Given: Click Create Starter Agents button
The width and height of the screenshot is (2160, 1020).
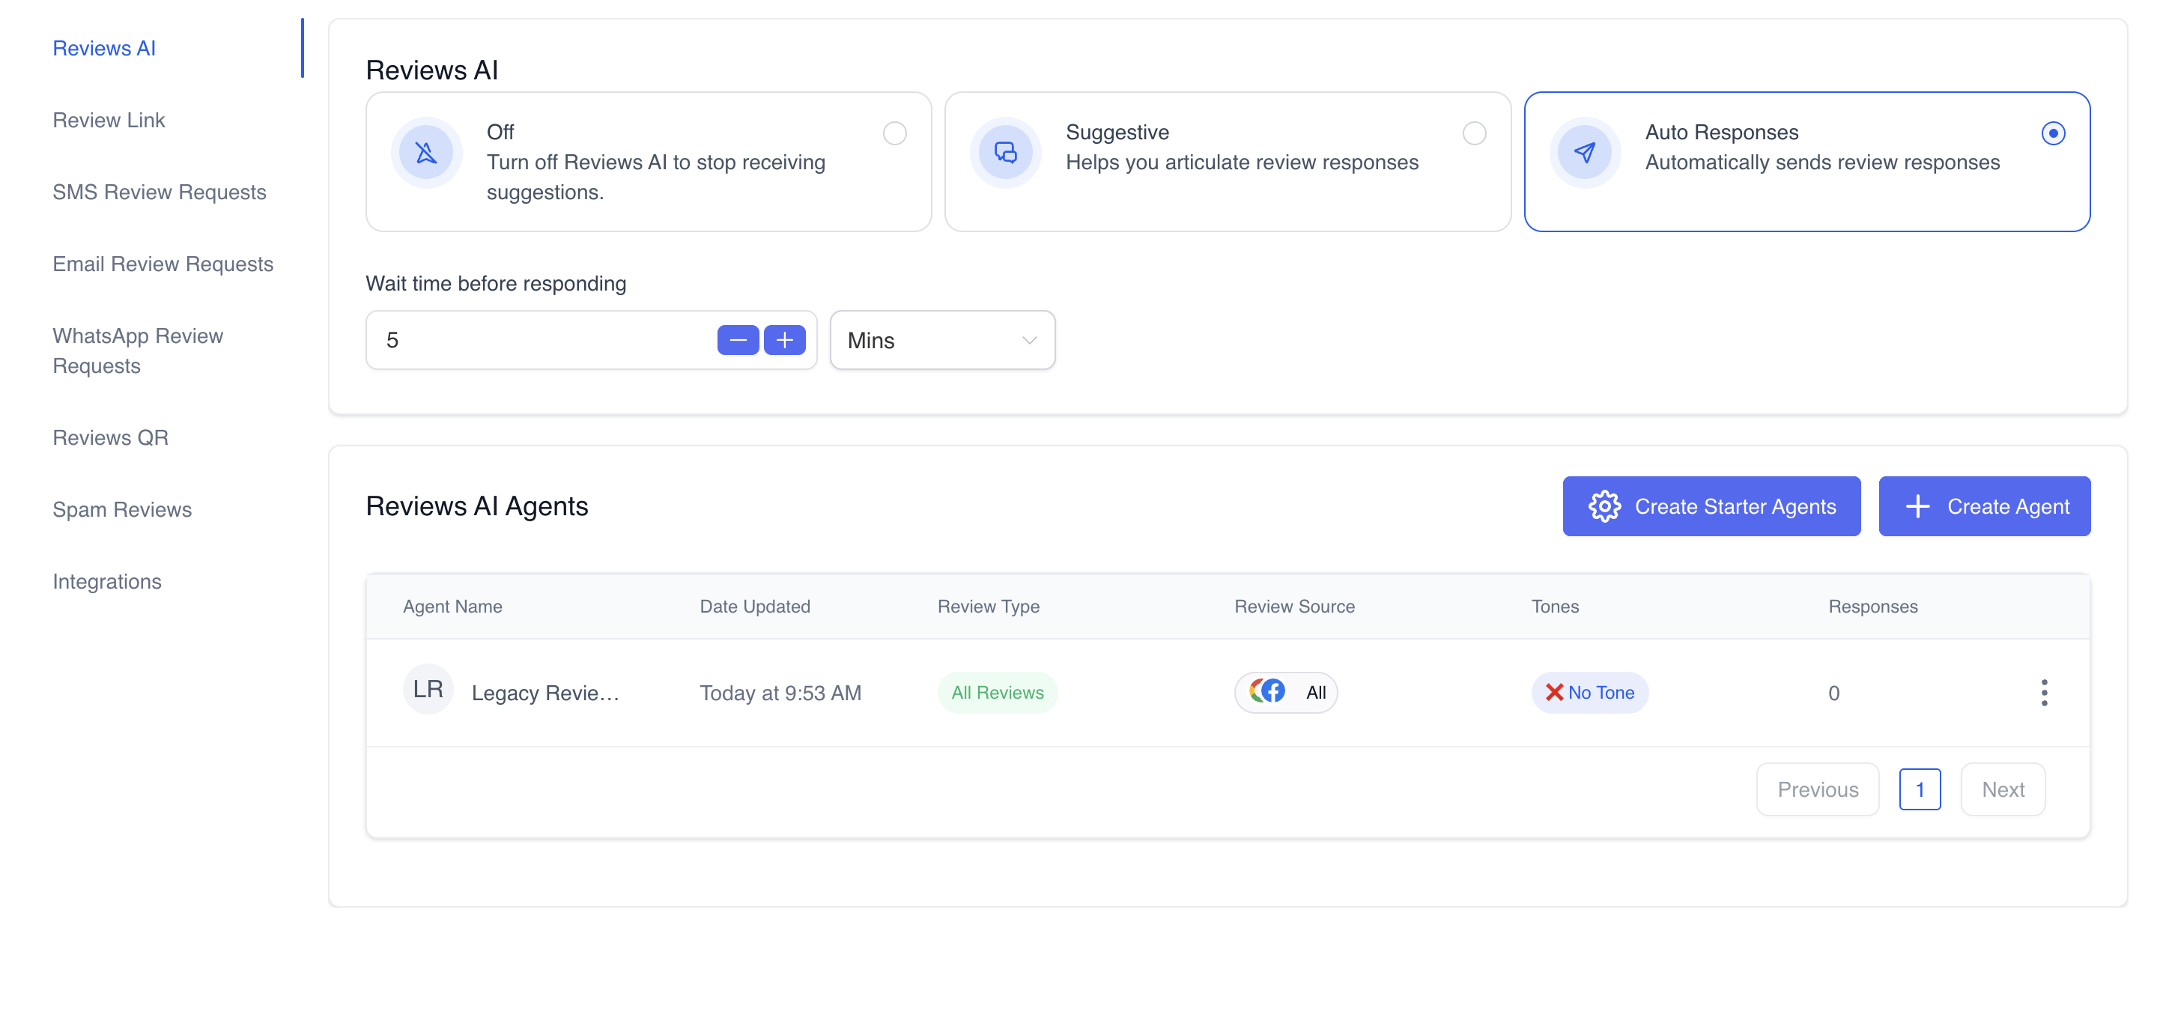Looking at the screenshot, I should click(x=1711, y=507).
